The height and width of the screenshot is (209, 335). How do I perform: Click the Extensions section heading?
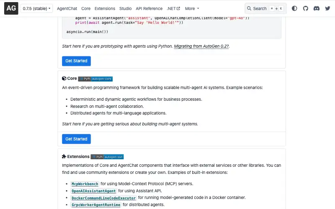78,156
